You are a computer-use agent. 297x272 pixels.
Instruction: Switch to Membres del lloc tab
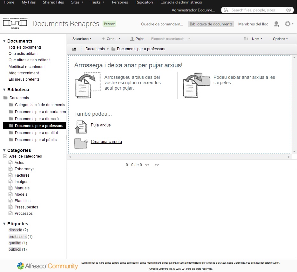click(253, 24)
